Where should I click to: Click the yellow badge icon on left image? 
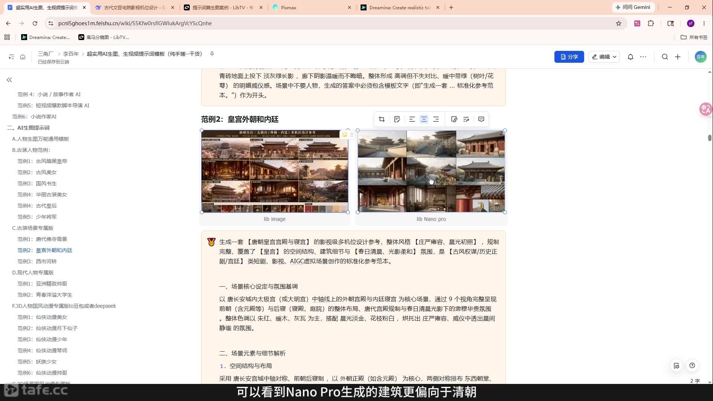coord(345,135)
